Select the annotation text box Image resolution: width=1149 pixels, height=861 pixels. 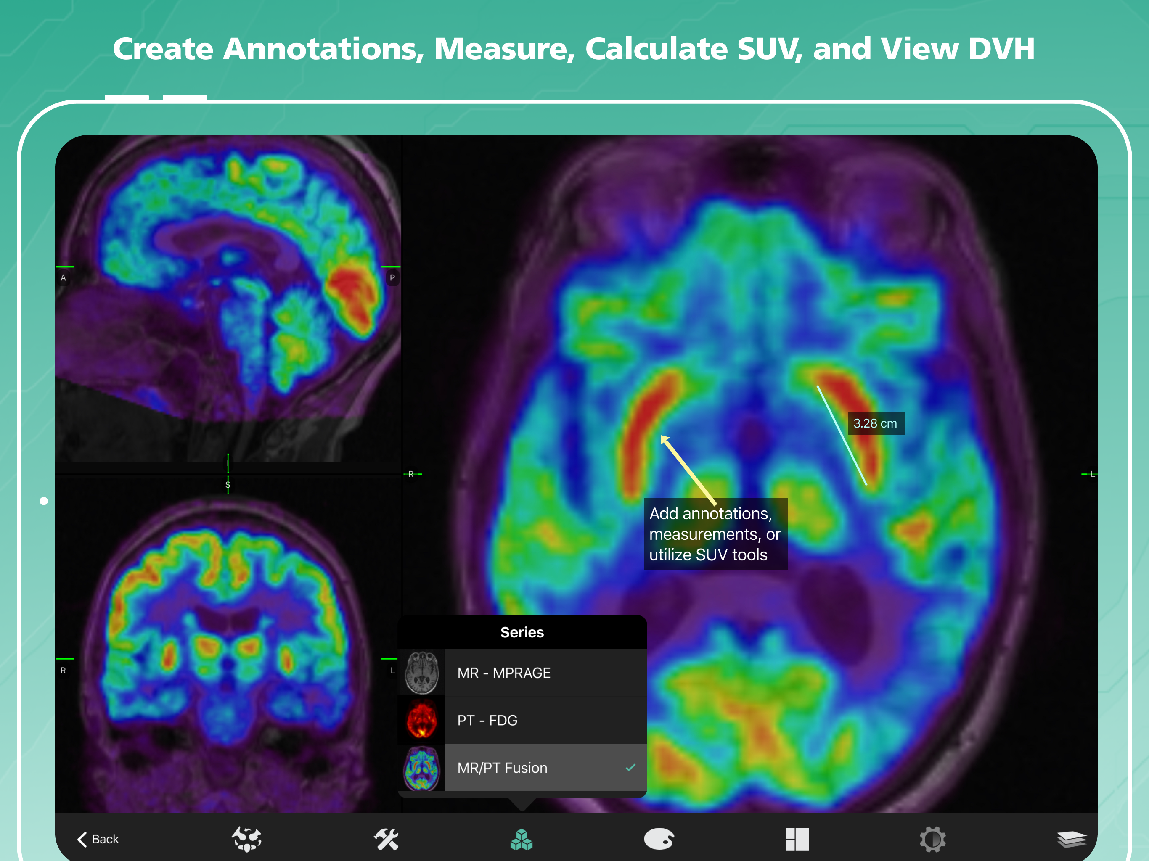pos(715,534)
